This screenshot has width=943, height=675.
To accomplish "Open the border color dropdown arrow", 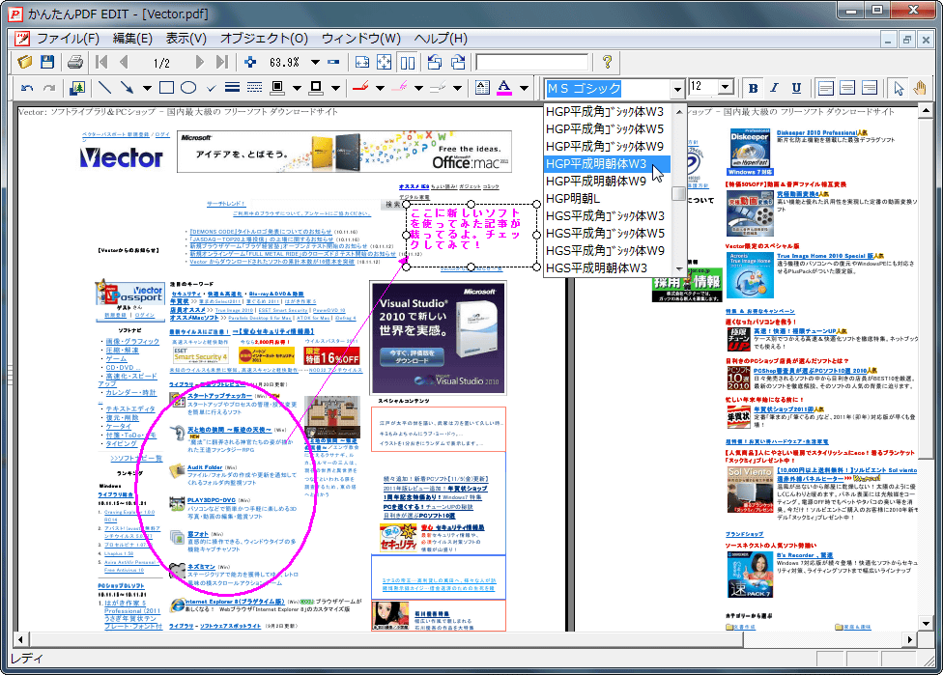I will click(x=335, y=88).
